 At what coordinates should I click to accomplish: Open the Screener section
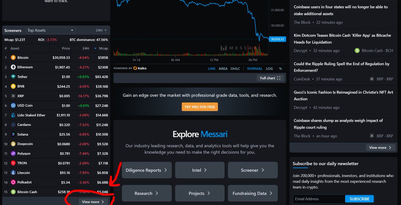tap(253, 170)
